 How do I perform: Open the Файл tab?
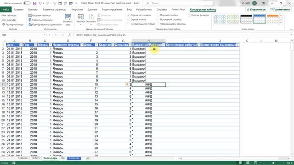tap(6, 10)
